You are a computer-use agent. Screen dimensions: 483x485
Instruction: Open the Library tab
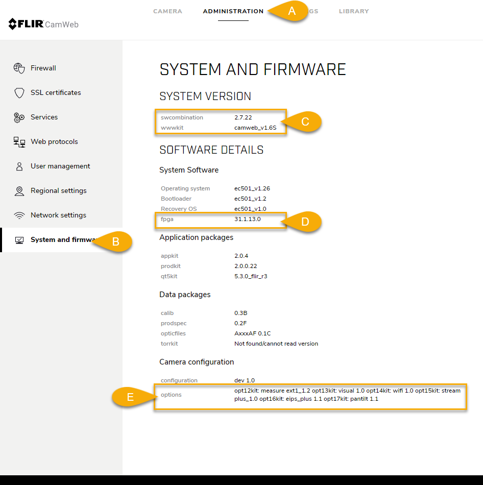(x=353, y=11)
